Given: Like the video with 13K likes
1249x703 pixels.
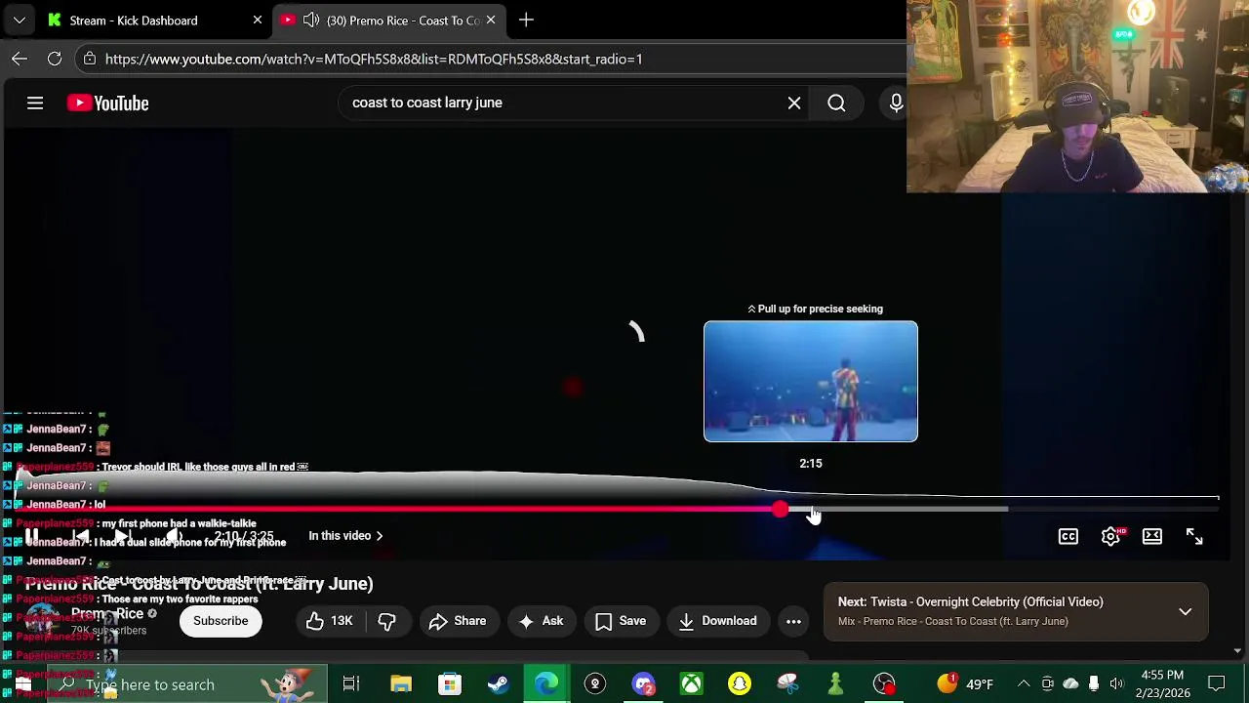Looking at the screenshot, I should [x=329, y=621].
